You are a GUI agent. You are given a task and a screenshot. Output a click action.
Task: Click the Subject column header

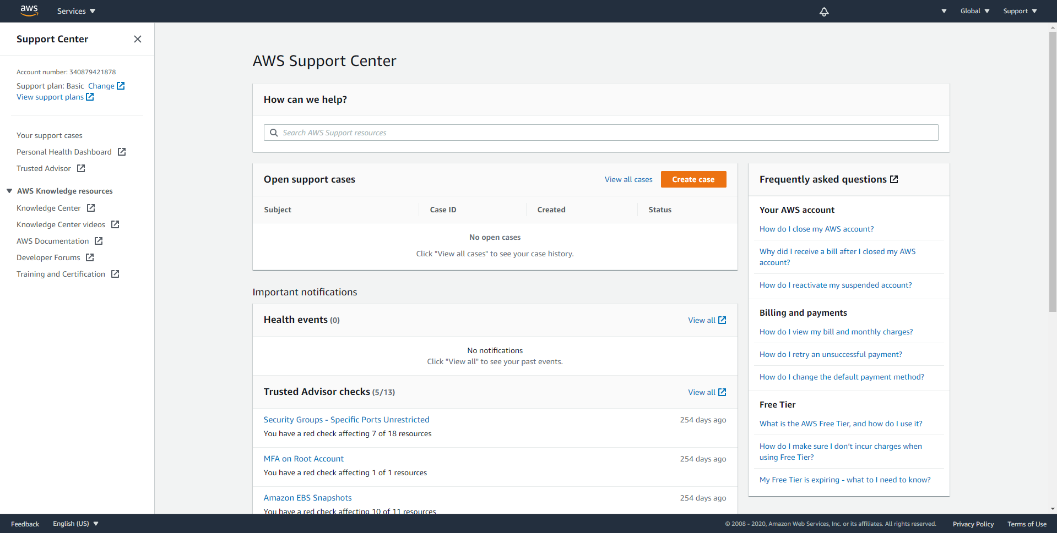click(x=278, y=210)
